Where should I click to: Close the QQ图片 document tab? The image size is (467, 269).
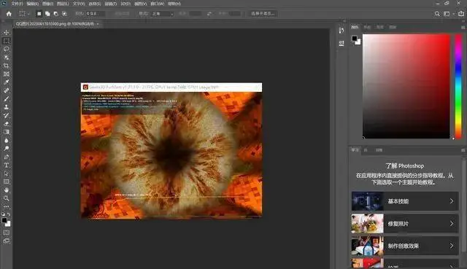click(x=98, y=24)
